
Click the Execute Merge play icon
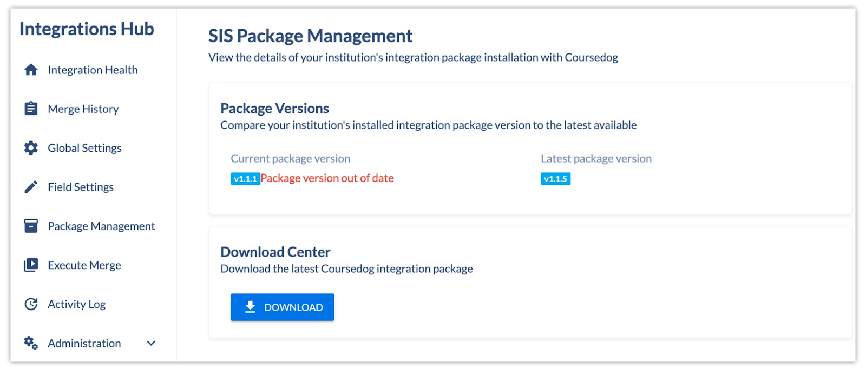pyautogui.click(x=31, y=265)
